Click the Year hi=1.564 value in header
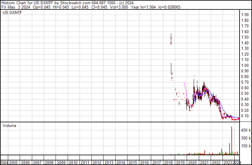 [143, 7]
